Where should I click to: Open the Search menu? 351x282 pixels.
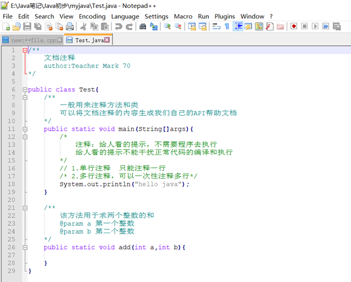tap(44, 16)
